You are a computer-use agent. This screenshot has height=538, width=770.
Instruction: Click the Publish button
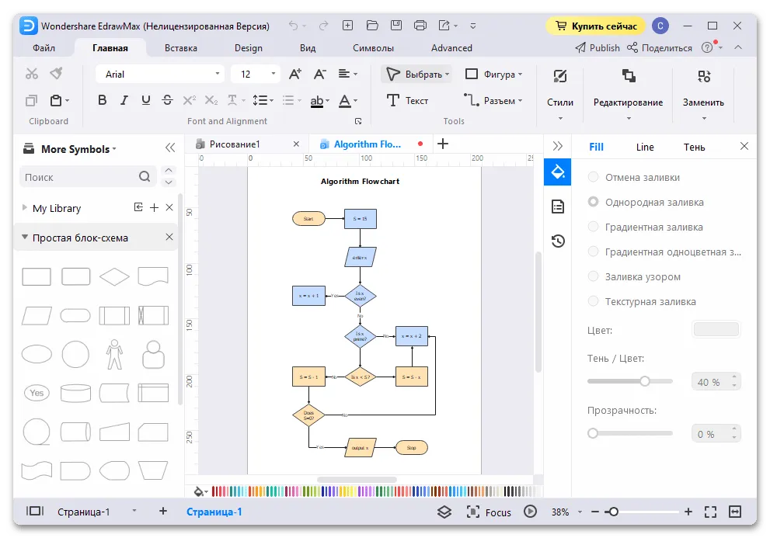(598, 47)
